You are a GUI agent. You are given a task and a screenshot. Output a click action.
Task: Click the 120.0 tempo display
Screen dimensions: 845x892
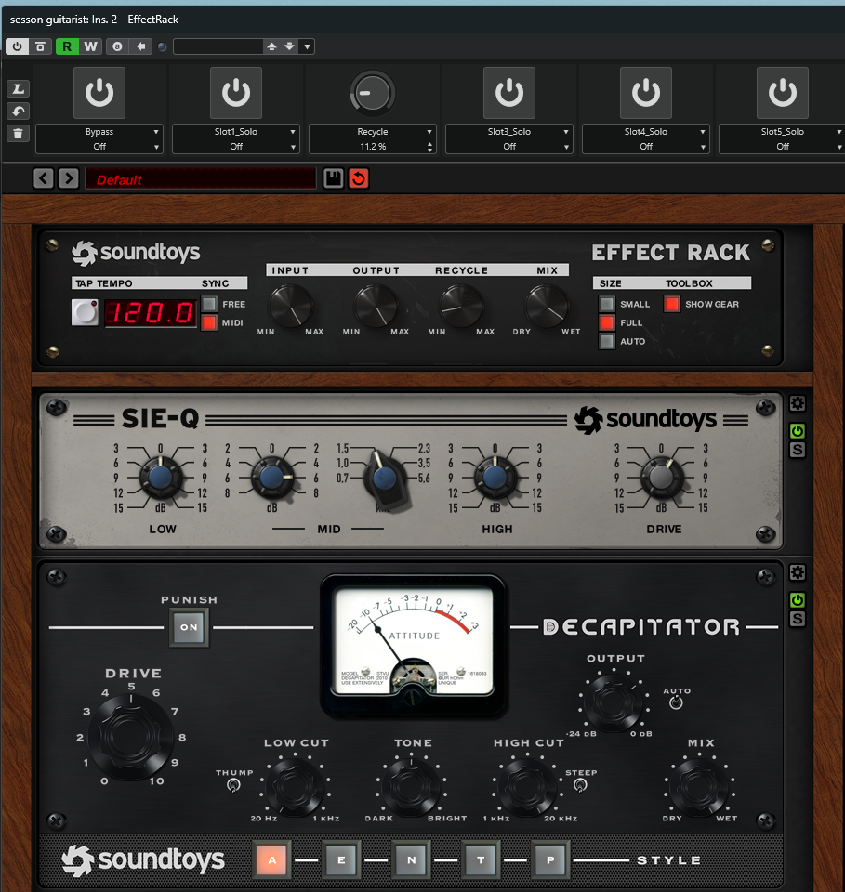click(151, 313)
